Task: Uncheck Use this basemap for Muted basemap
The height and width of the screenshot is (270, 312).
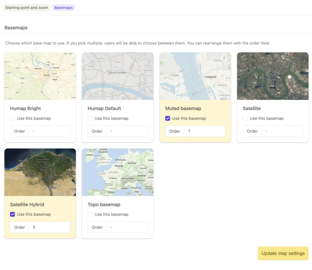Action: tap(168, 118)
